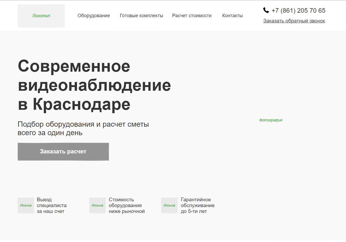
Task: Open the Оборудование menu item
Action: [x=94, y=16]
